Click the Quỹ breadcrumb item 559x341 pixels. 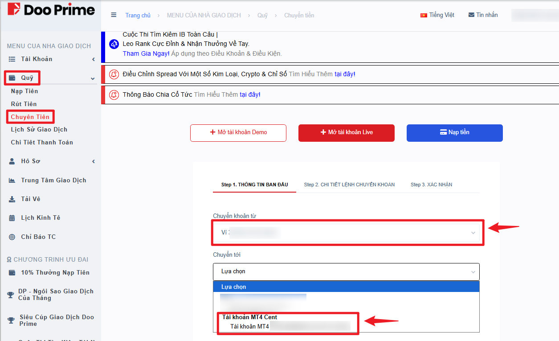click(x=263, y=16)
